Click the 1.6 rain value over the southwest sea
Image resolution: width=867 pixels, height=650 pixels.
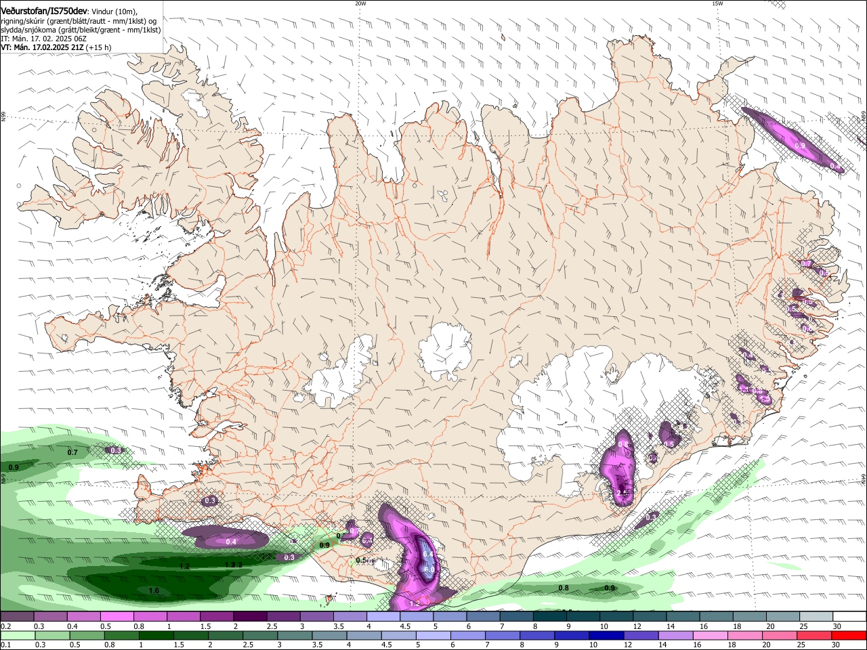(x=154, y=591)
